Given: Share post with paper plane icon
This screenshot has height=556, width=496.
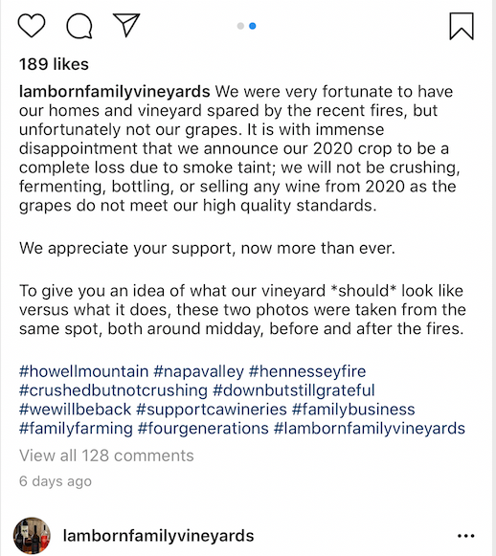Looking at the screenshot, I should click(x=126, y=25).
